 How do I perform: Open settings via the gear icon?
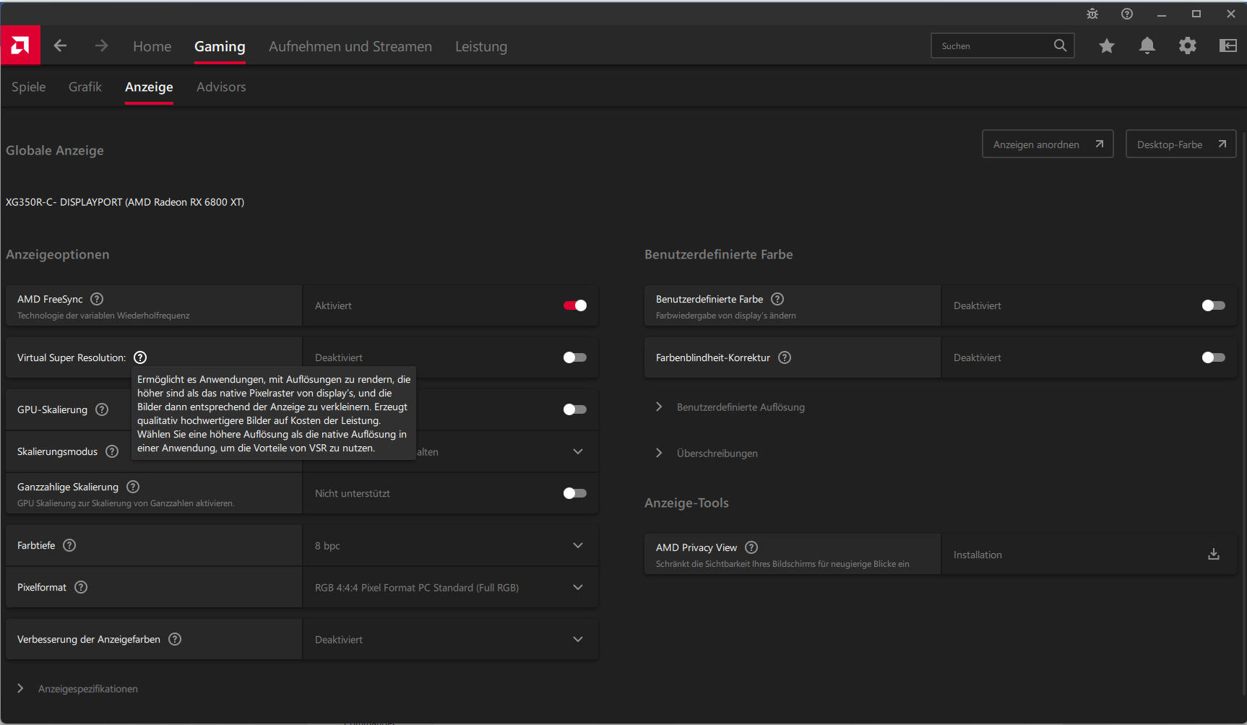pyautogui.click(x=1187, y=46)
